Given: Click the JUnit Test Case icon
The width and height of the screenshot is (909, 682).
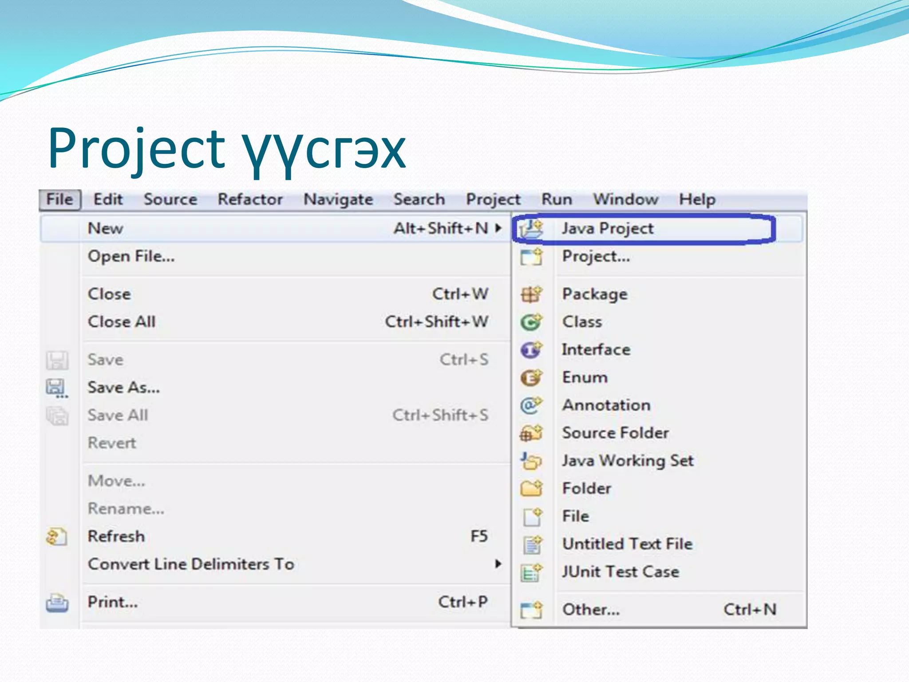Looking at the screenshot, I should click(x=531, y=572).
